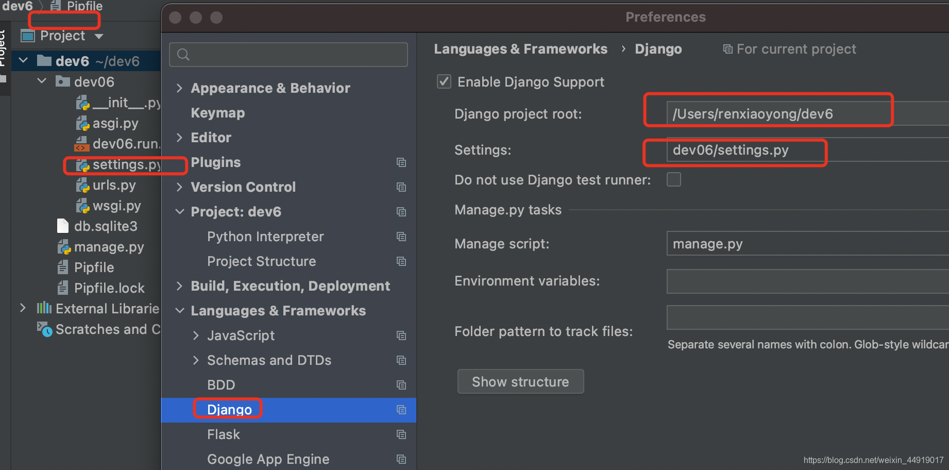Click the Show structure button
949x470 pixels.
tap(520, 381)
